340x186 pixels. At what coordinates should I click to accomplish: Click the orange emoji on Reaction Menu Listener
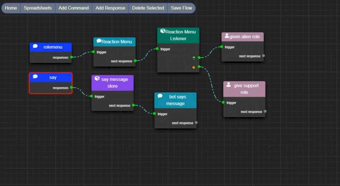[x=194, y=67]
